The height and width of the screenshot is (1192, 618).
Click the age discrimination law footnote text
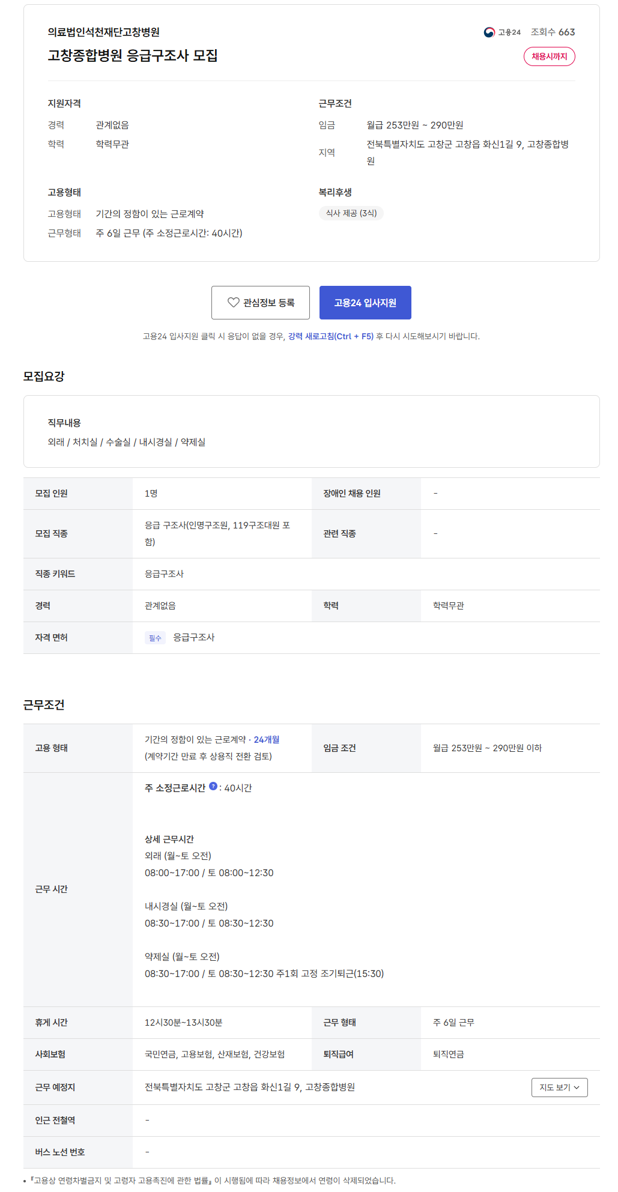(x=213, y=1181)
